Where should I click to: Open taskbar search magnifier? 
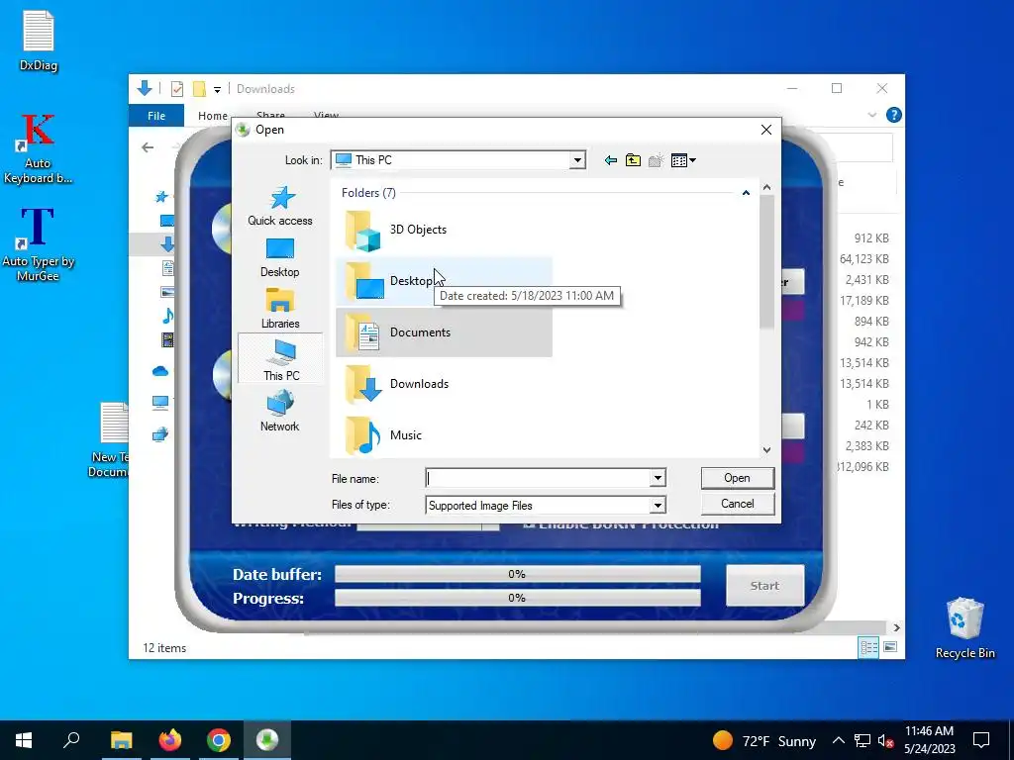(71, 740)
